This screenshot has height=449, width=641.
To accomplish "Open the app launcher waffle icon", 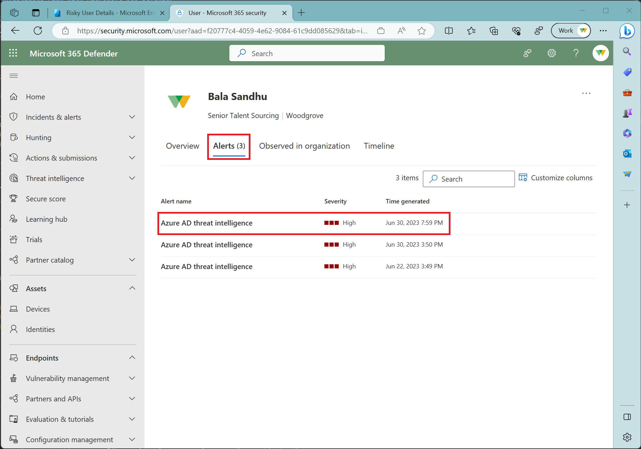I will click(x=13, y=53).
